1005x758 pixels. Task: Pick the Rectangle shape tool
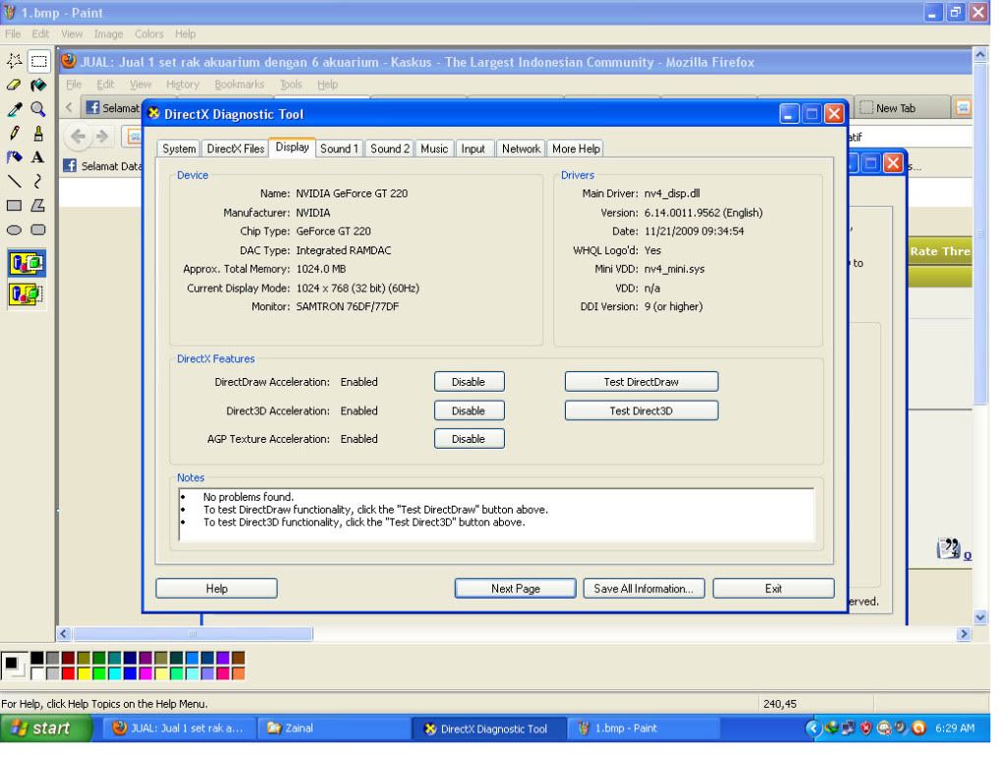pyautogui.click(x=14, y=205)
